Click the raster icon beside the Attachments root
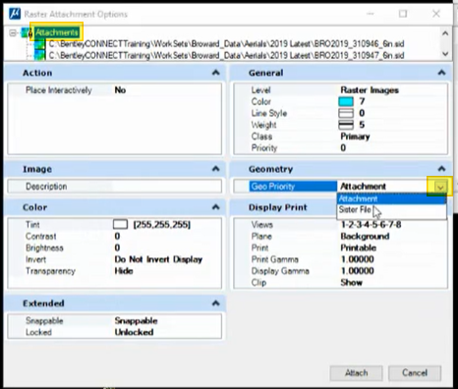The image size is (458, 389). [27, 32]
